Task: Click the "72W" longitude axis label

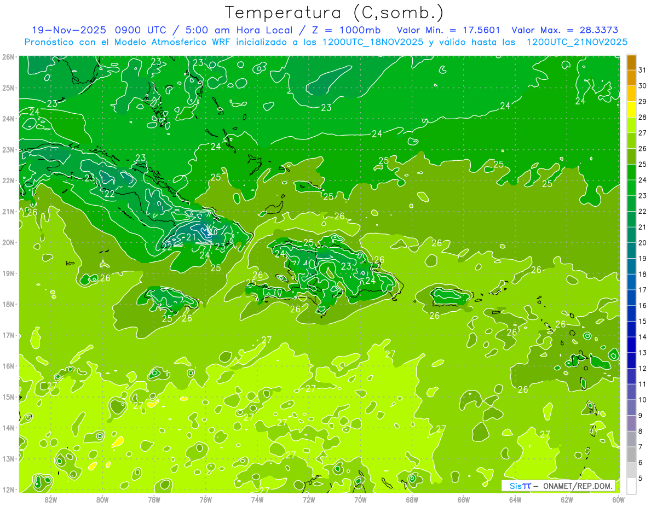Action: [309, 500]
